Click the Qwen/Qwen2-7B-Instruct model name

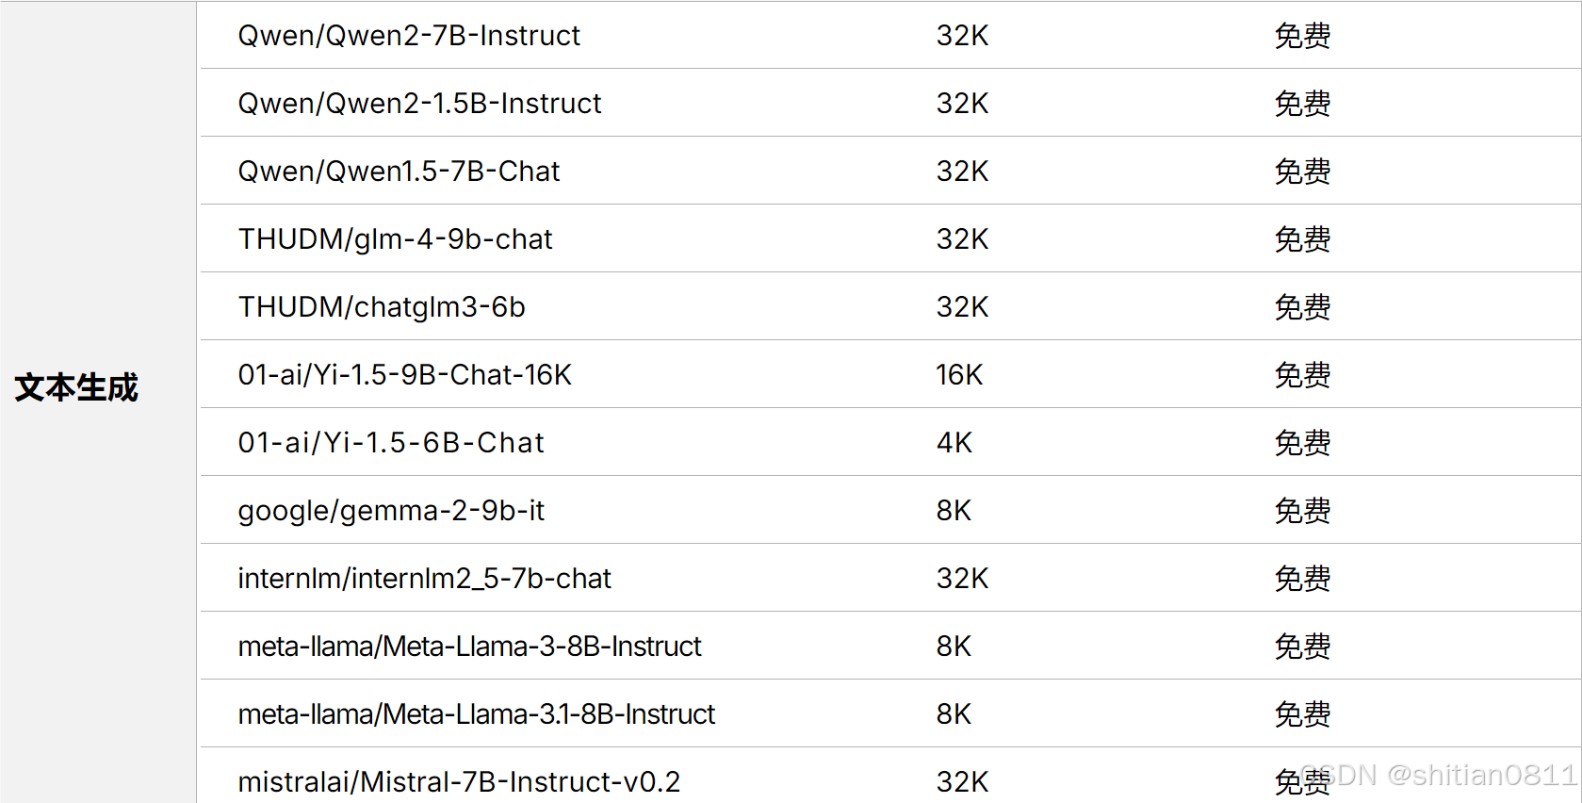pyautogui.click(x=409, y=36)
